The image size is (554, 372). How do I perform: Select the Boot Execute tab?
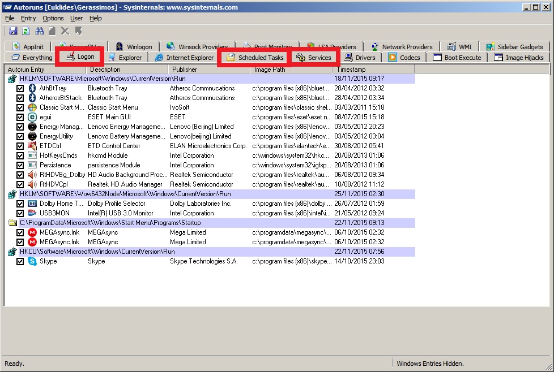click(457, 58)
